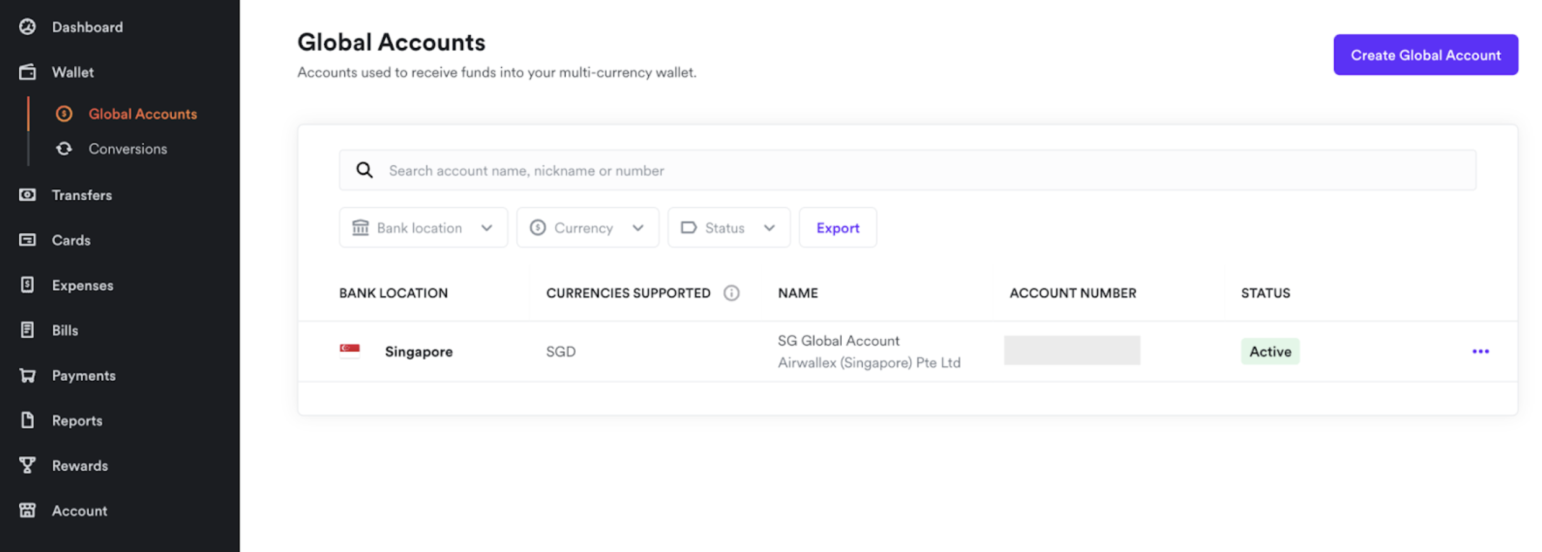
Task: Open the Bills section
Action: [x=65, y=330]
